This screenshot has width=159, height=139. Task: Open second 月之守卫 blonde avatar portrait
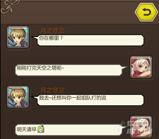(x=18, y=97)
